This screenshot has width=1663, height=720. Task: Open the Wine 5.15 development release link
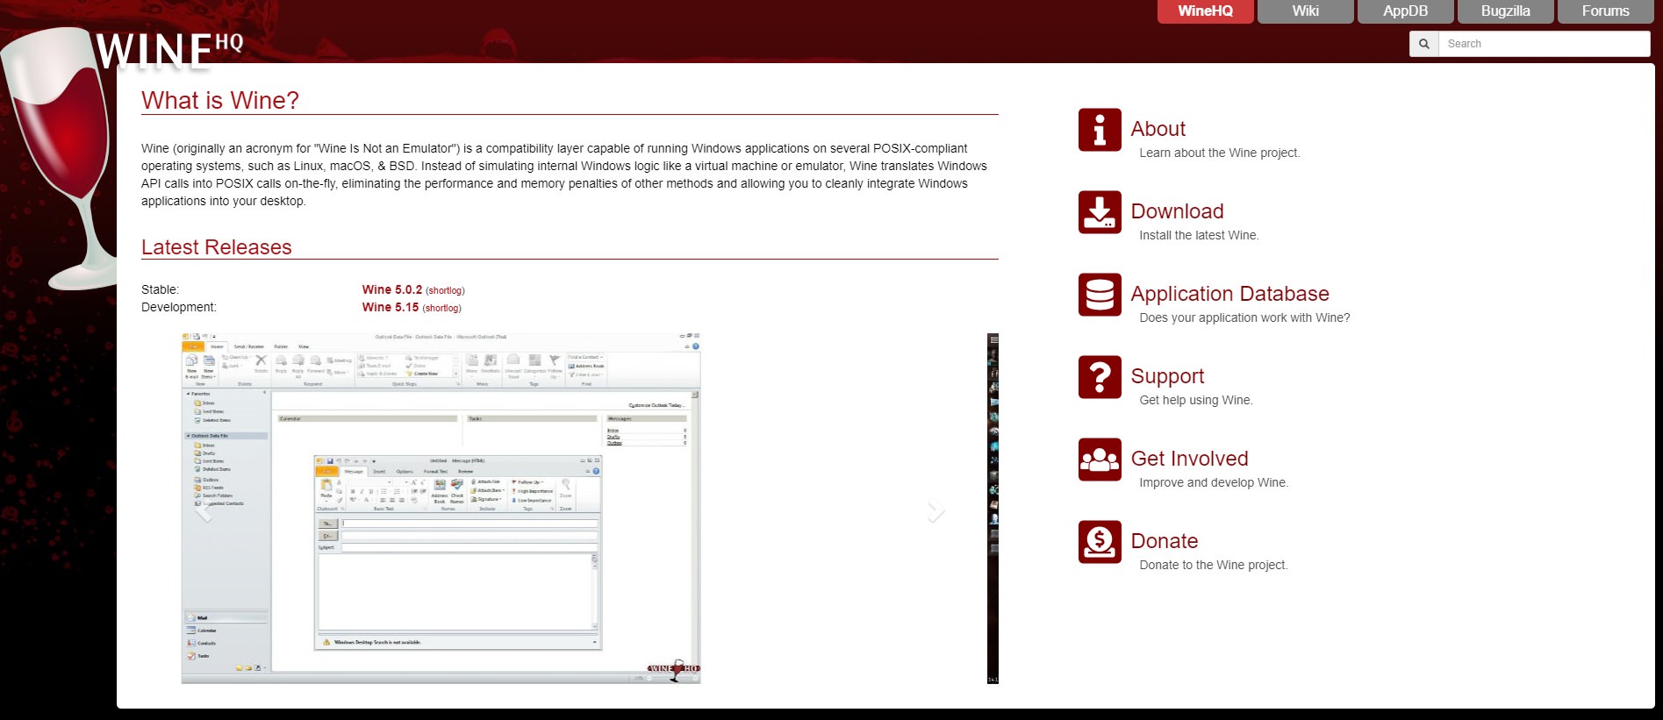390,307
